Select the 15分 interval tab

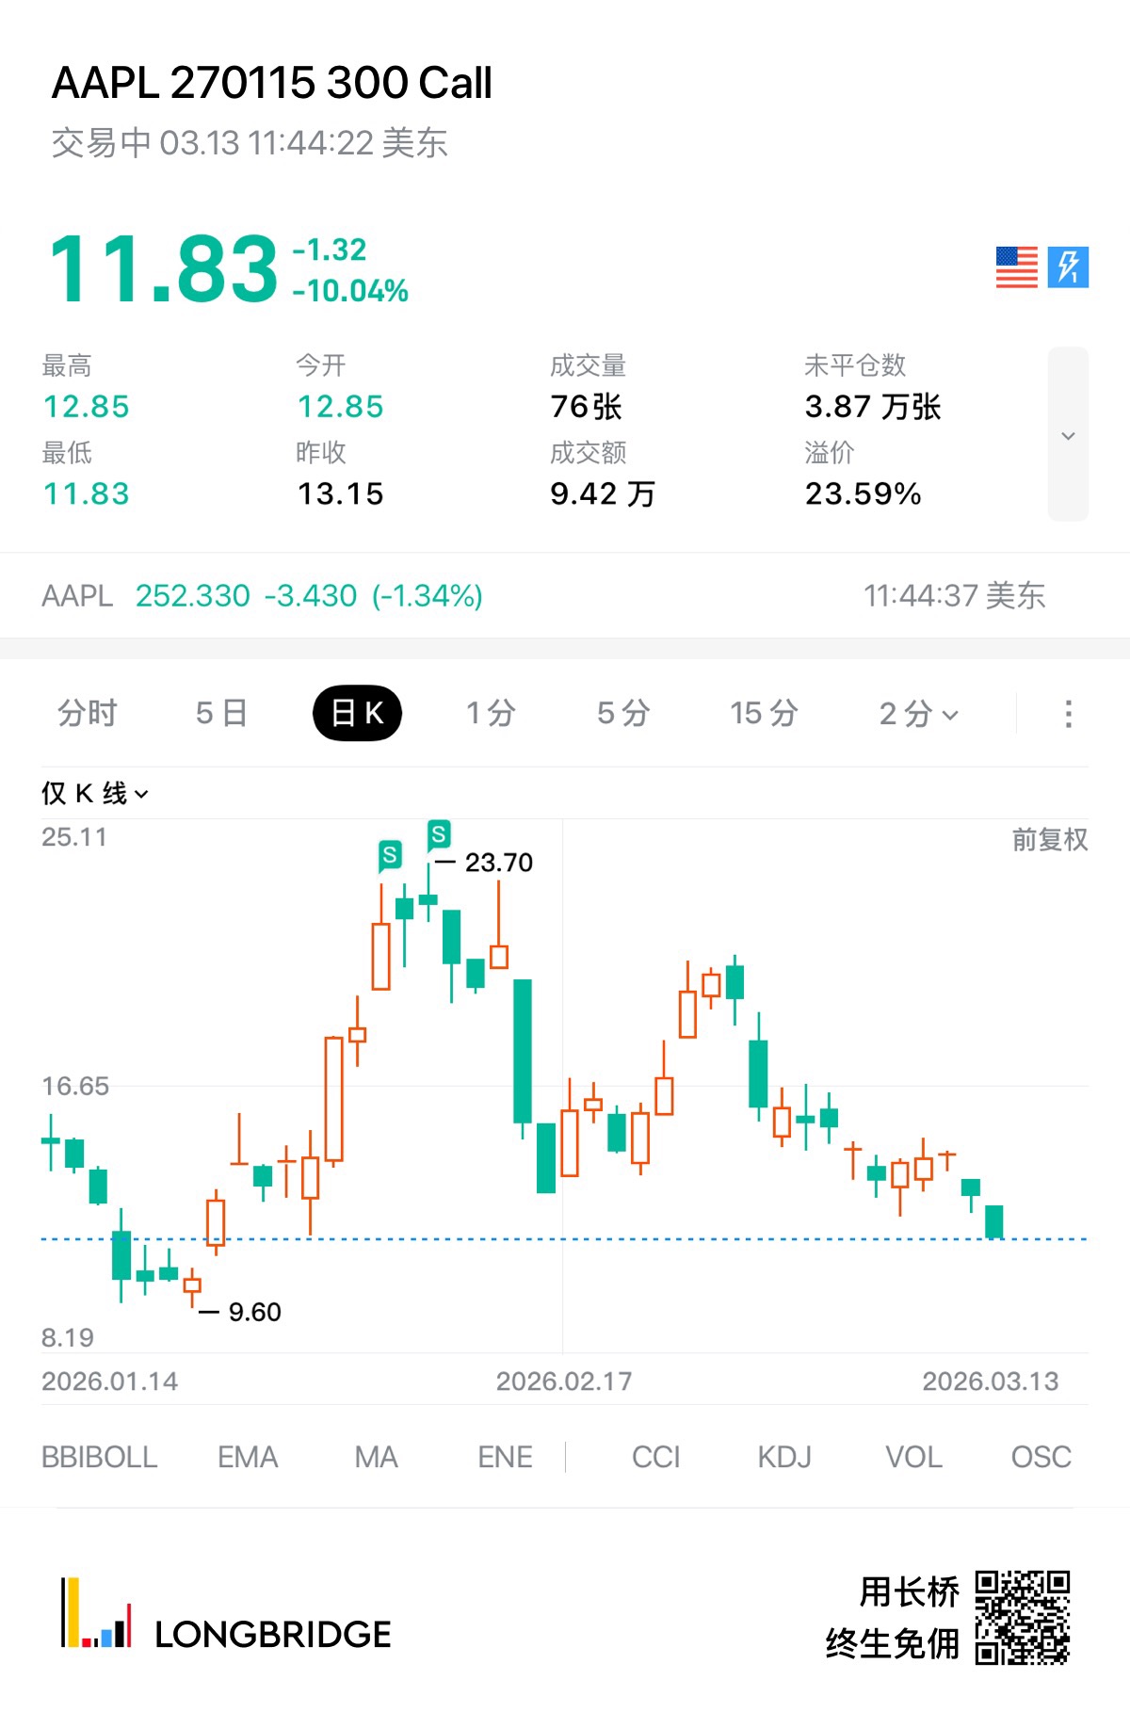(764, 714)
